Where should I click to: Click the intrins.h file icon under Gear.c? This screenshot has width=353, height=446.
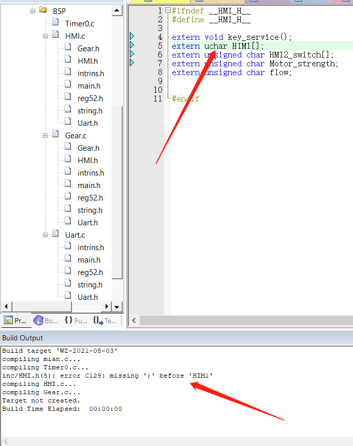point(68,171)
